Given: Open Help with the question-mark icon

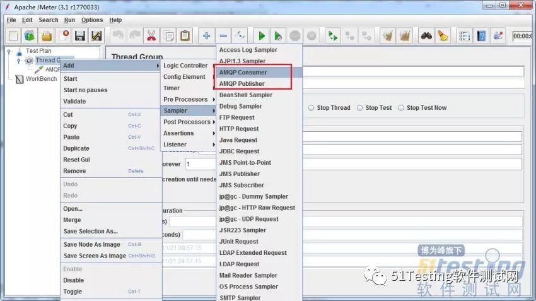Looking at the screenshot, I should [x=481, y=35].
